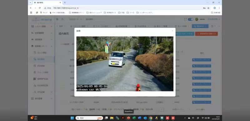The height and width of the screenshot is (121, 250).
Task: Open the saved passwords key icon
Action: point(204,8)
